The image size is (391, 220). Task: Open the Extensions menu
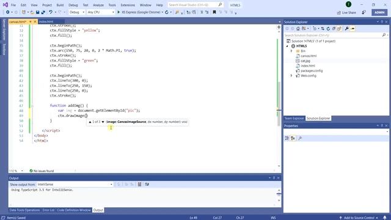coord(128,5)
